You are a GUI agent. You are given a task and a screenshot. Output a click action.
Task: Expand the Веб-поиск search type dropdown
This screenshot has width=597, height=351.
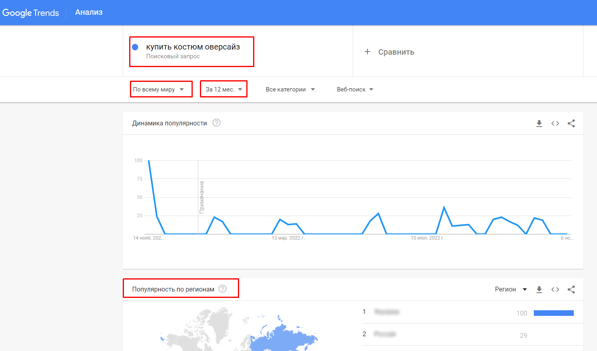[355, 89]
